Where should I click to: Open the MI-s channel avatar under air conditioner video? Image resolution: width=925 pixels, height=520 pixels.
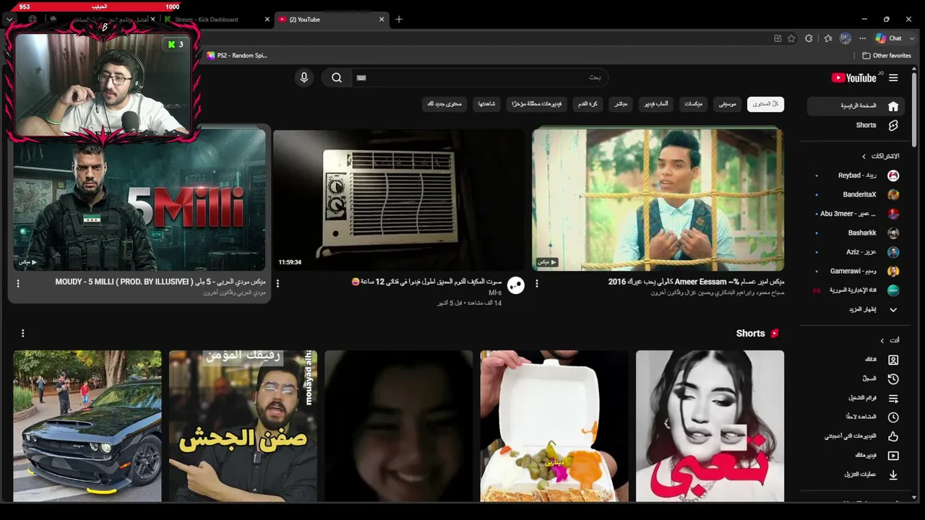point(515,285)
